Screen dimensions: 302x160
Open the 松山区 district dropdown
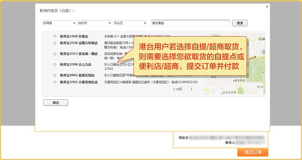tap(130, 23)
